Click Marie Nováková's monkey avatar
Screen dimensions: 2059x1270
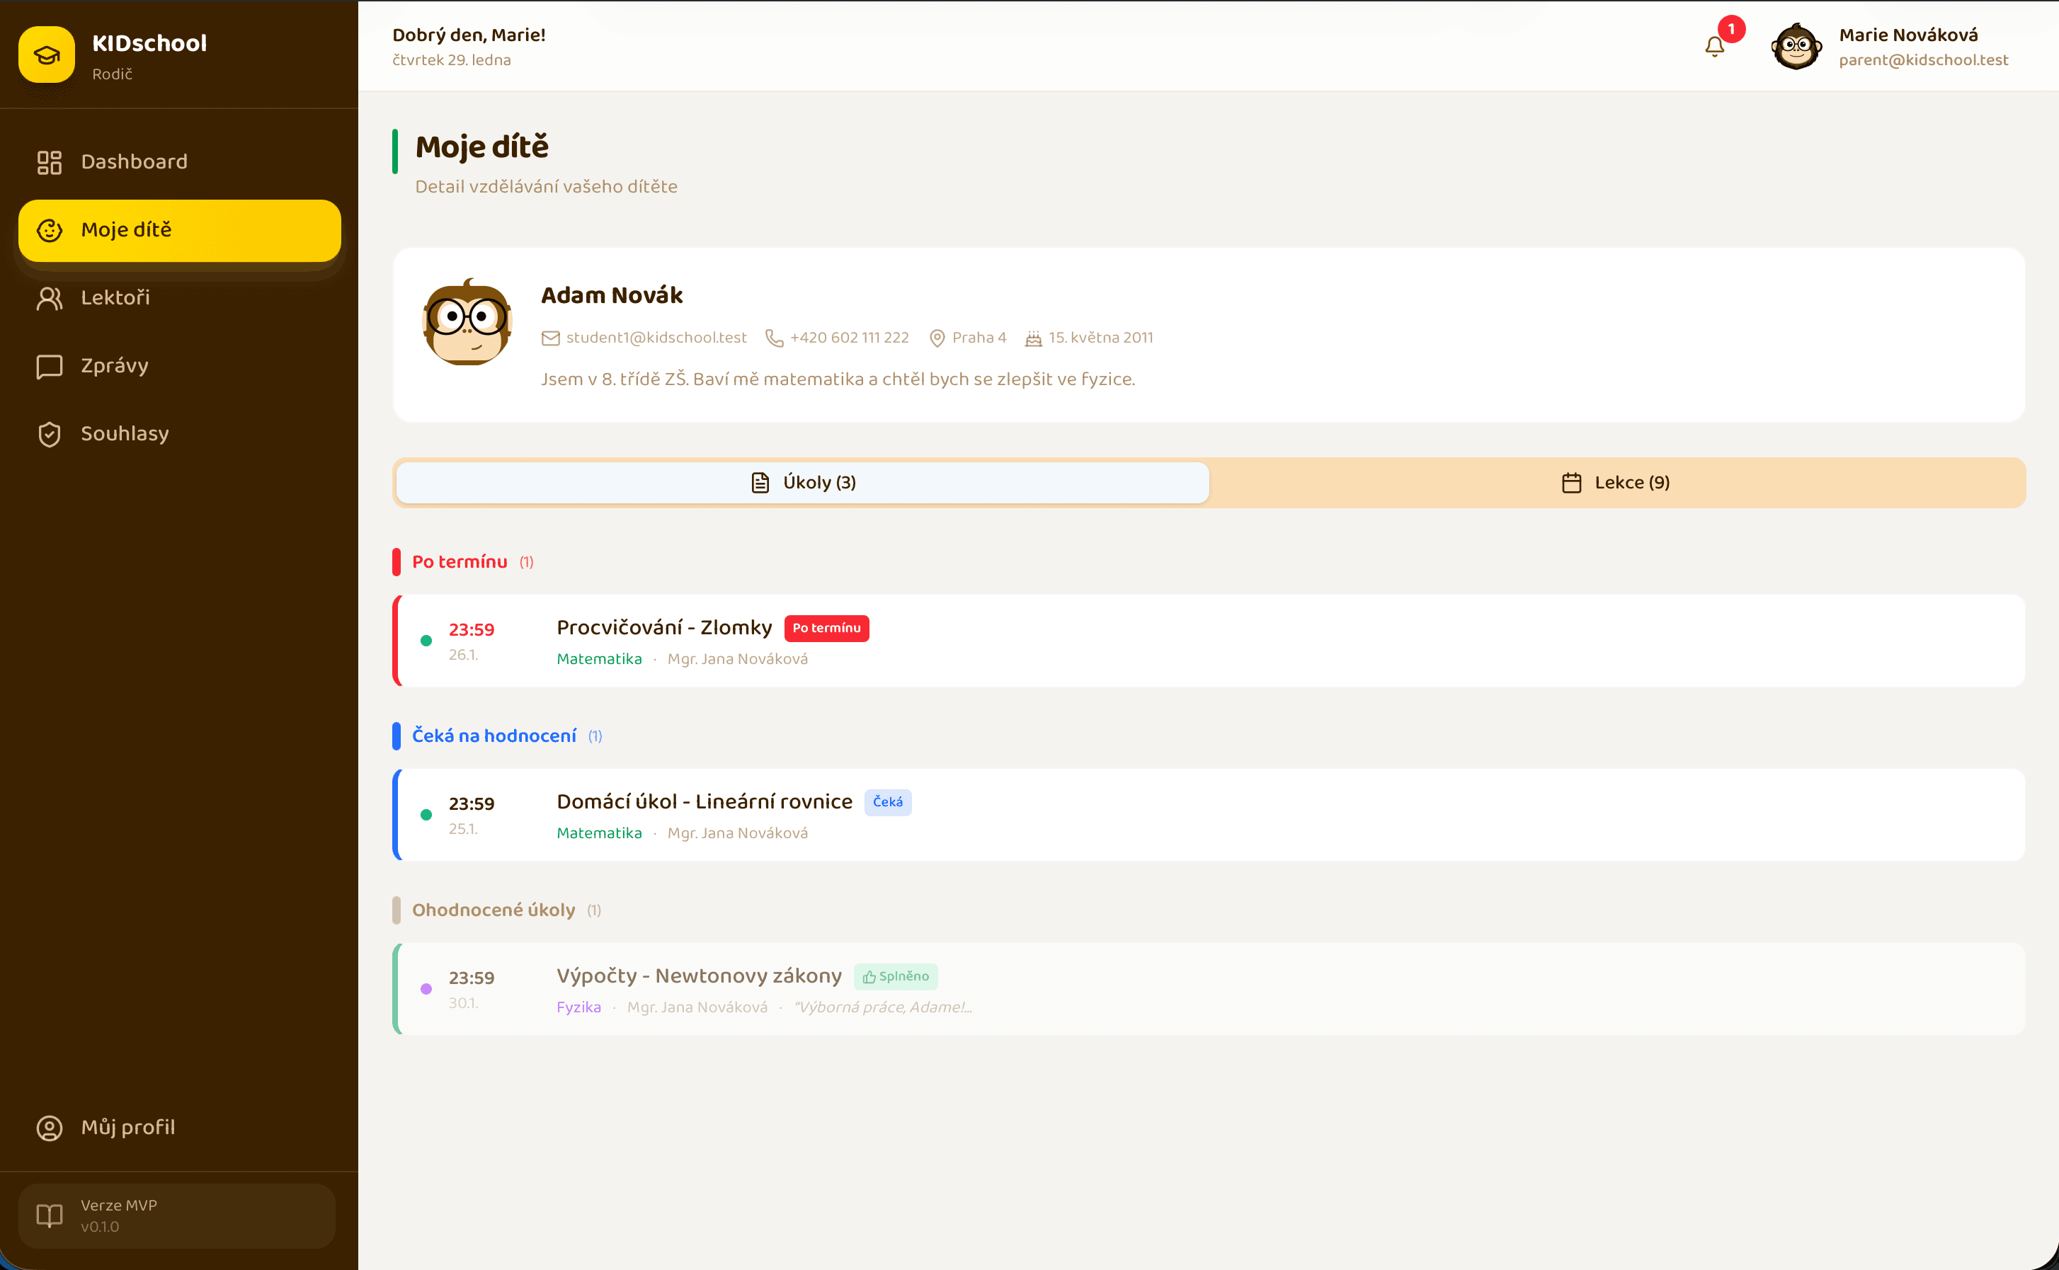tap(1796, 47)
